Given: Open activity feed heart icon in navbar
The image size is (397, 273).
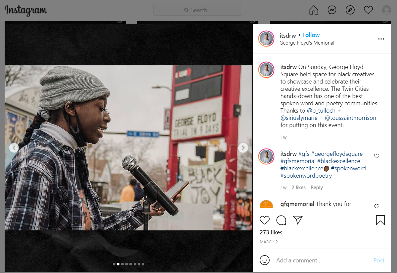Looking at the screenshot, I should pyautogui.click(x=368, y=10).
